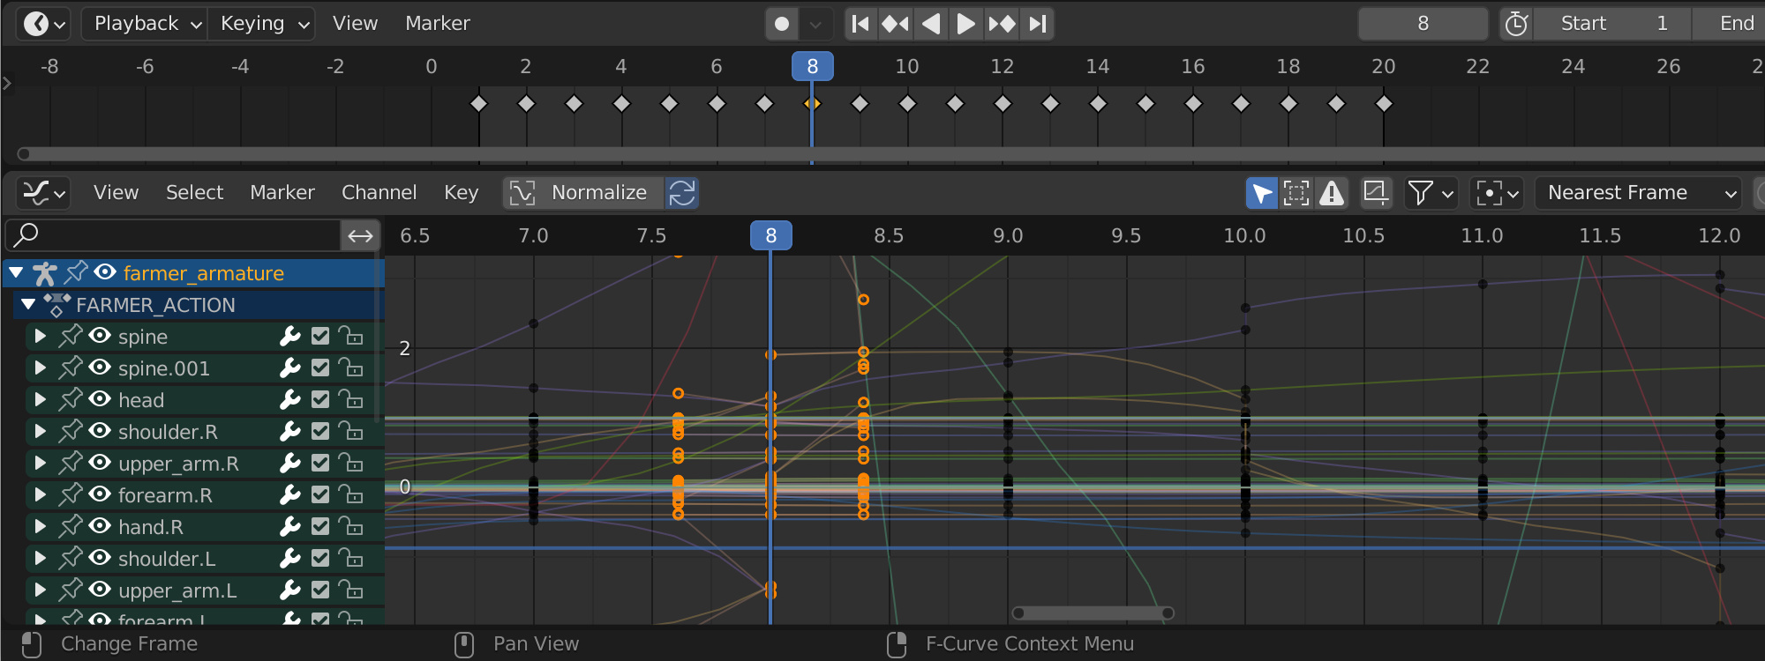Open Graph Editor Select menu
This screenshot has width=1765, height=661.
tap(194, 193)
